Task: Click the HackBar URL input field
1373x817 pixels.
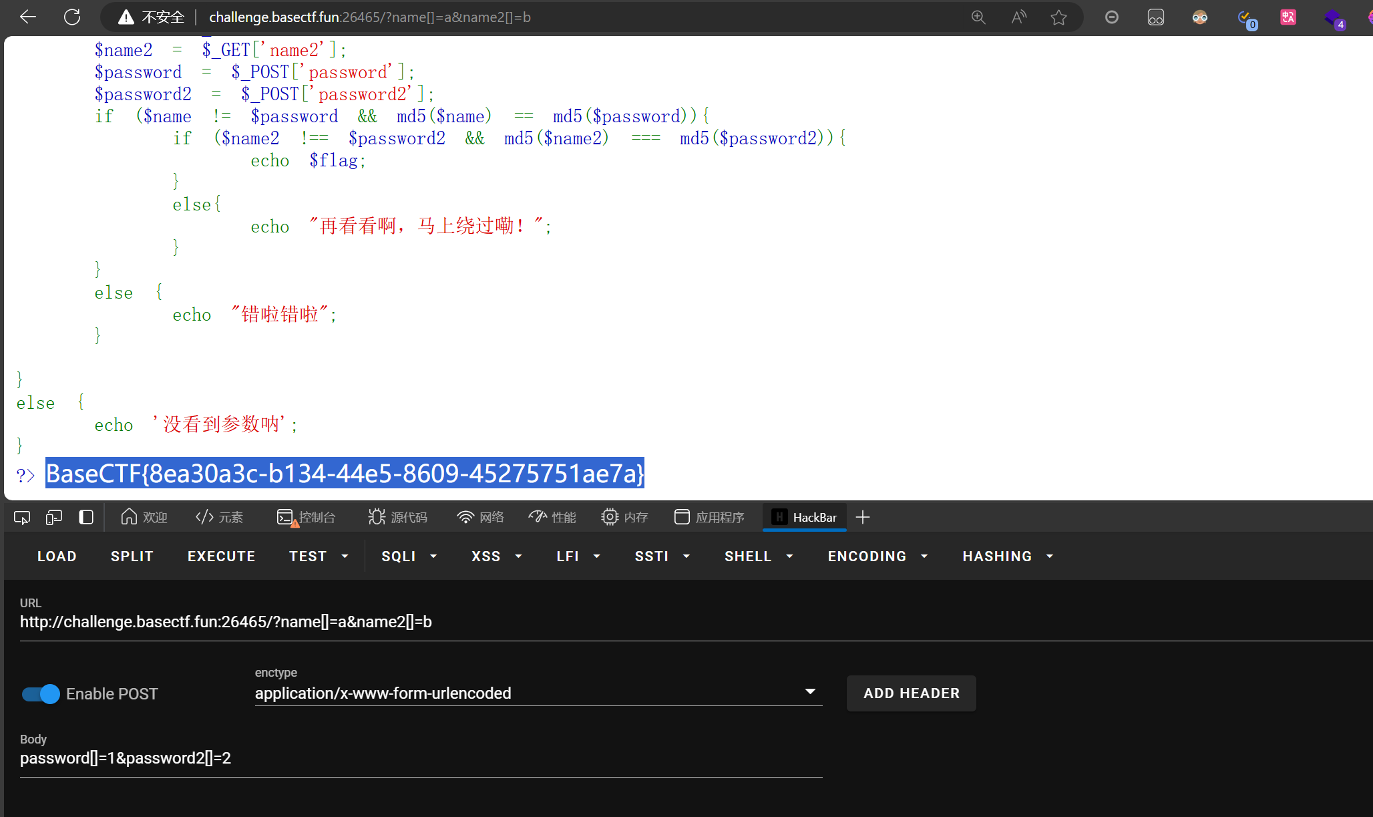Action: pyautogui.click(x=695, y=622)
